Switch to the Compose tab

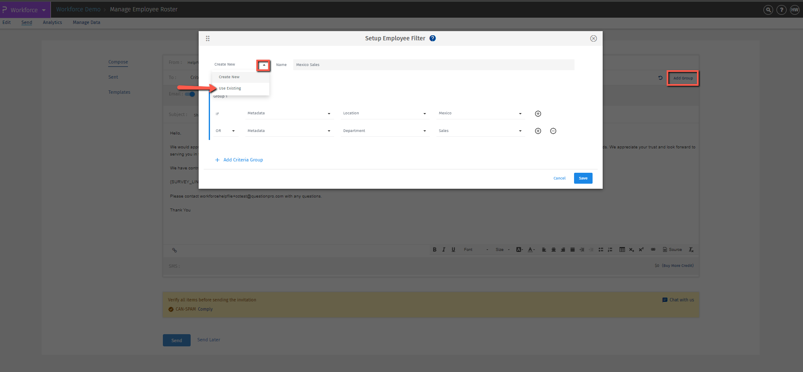coord(118,62)
